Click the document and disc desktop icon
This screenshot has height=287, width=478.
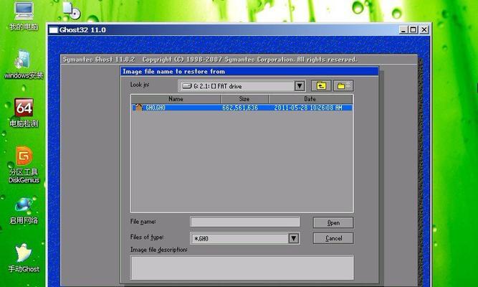tap(71, 10)
